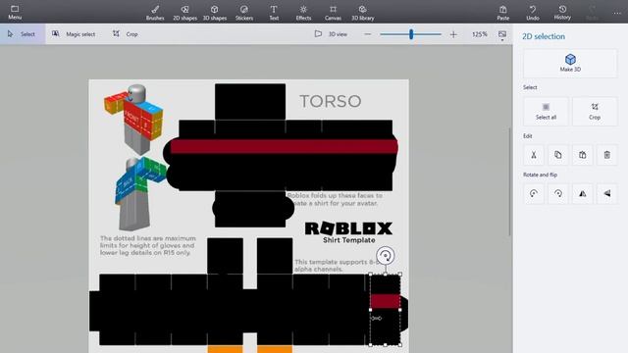628x353 pixels.
Task: Rotate the selection left
Action: [x=534, y=194]
